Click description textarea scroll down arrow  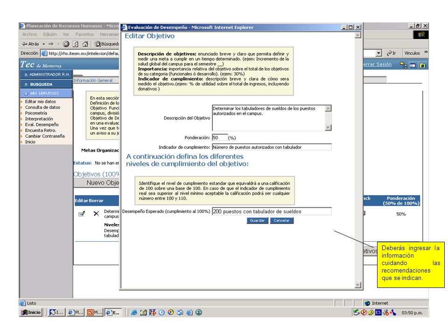(x=328, y=128)
